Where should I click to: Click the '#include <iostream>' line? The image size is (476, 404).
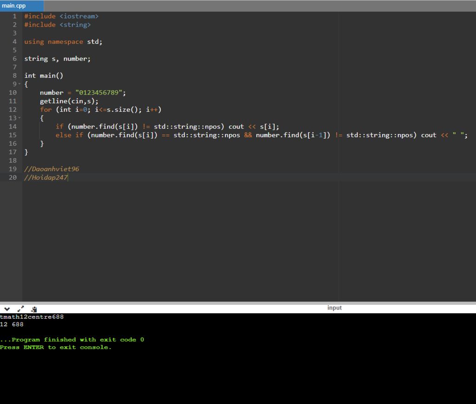pos(61,16)
